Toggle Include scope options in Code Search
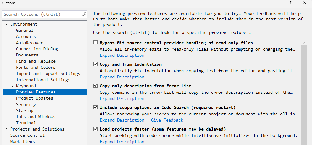The width and height of the screenshot is (312, 145). tap(95, 107)
